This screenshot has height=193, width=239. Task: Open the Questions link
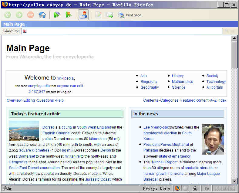tap(45, 100)
